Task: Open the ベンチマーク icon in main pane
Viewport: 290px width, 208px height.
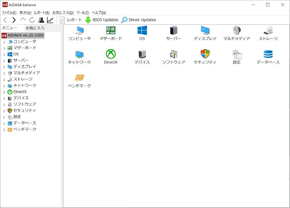Action: (x=79, y=78)
